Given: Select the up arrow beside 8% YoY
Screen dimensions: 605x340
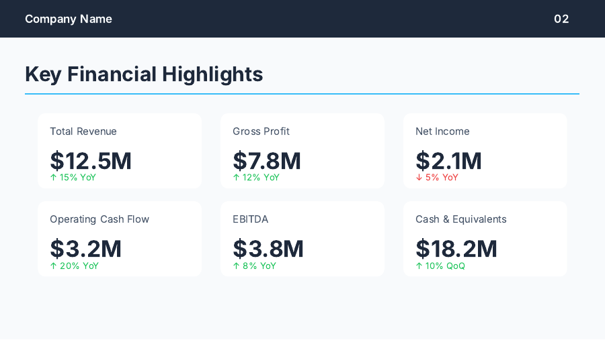Looking at the screenshot, I should 236,266.
